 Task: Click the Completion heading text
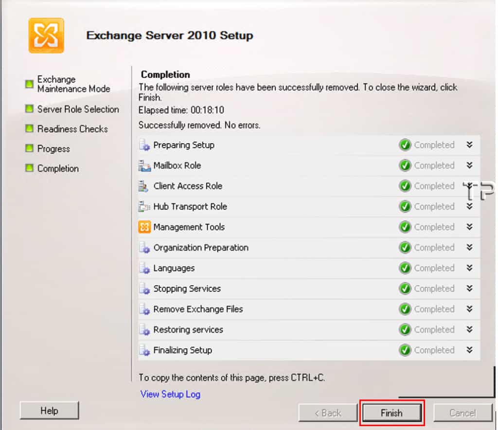tap(165, 74)
